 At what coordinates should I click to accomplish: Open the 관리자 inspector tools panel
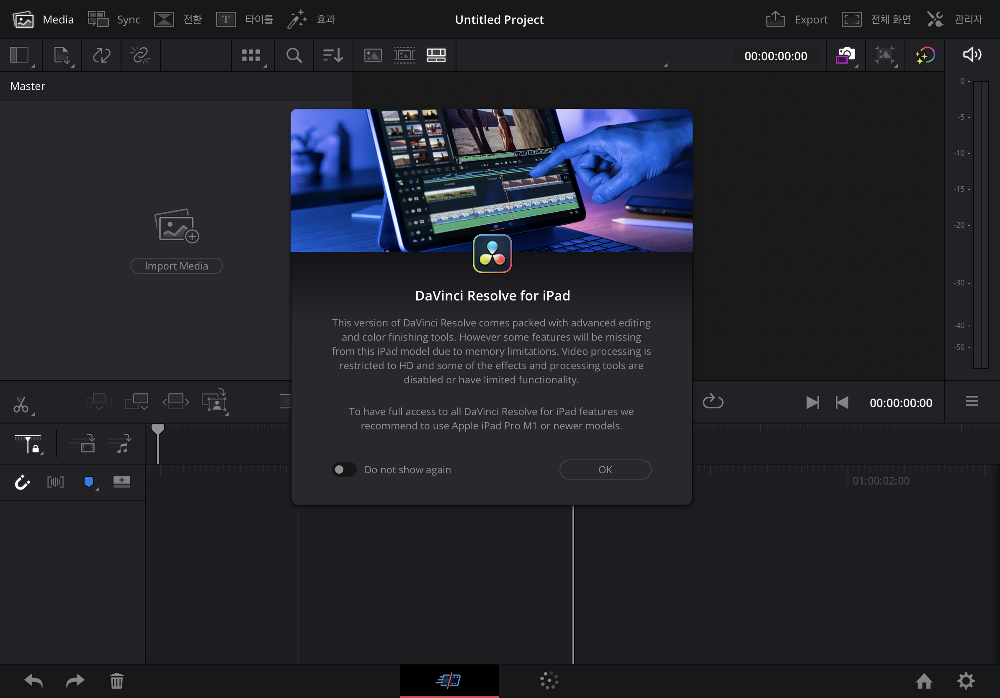[955, 20]
